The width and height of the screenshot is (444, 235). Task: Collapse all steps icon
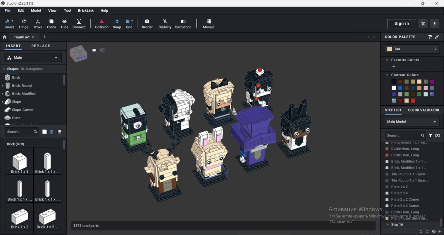pyautogui.click(x=421, y=231)
